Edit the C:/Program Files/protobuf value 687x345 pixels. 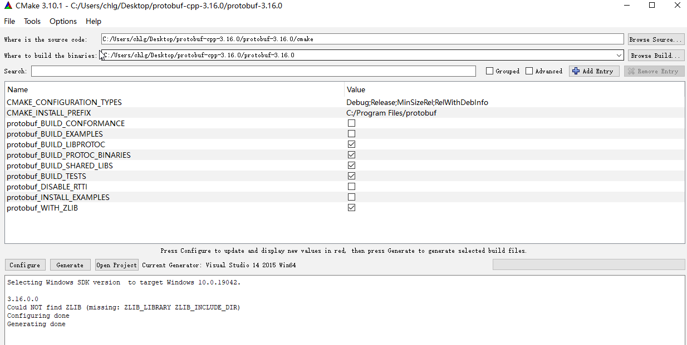tap(391, 113)
